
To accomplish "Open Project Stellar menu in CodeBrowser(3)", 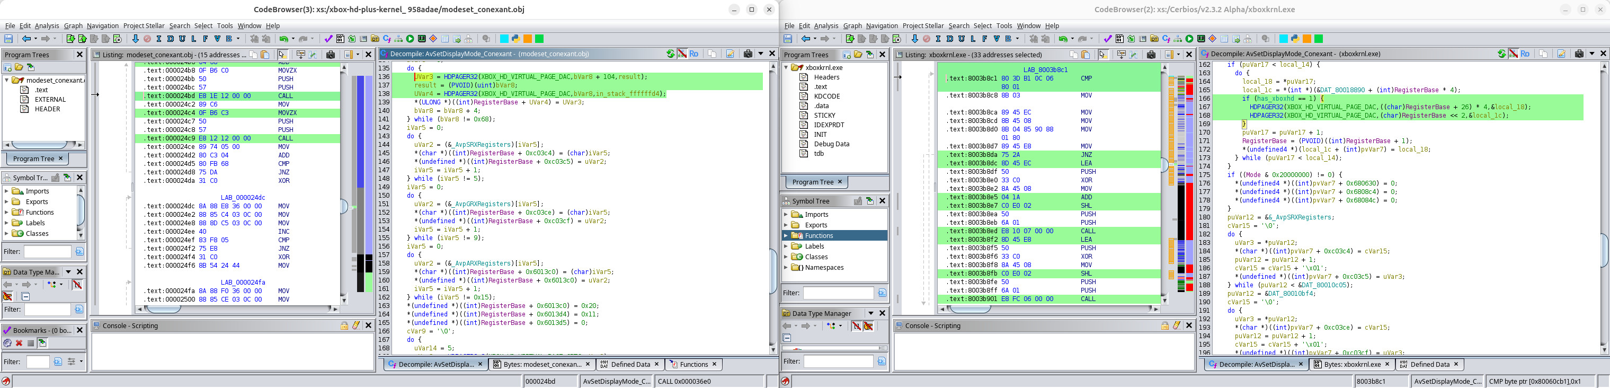I will [x=145, y=25].
